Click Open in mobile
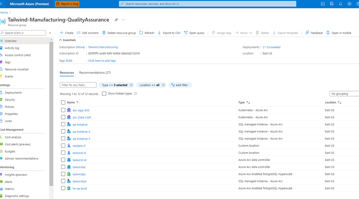This screenshot has height=199, width=359. click(x=339, y=33)
